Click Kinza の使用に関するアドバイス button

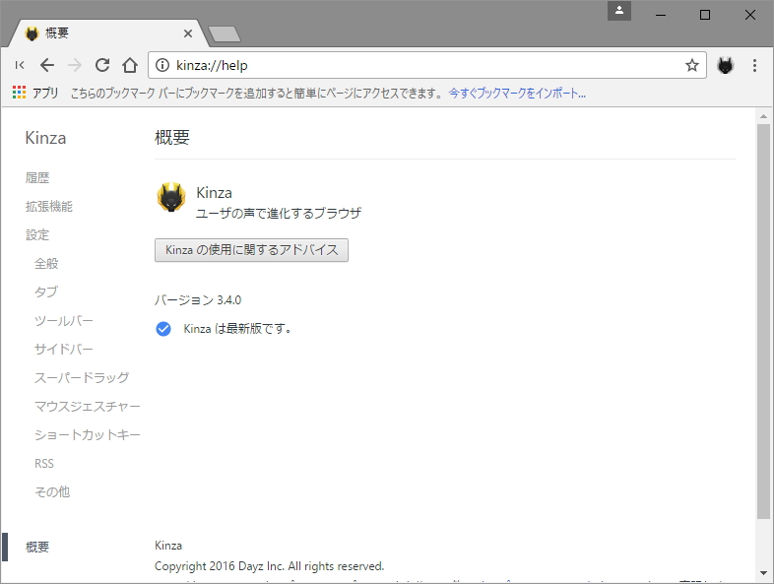(x=251, y=250)
